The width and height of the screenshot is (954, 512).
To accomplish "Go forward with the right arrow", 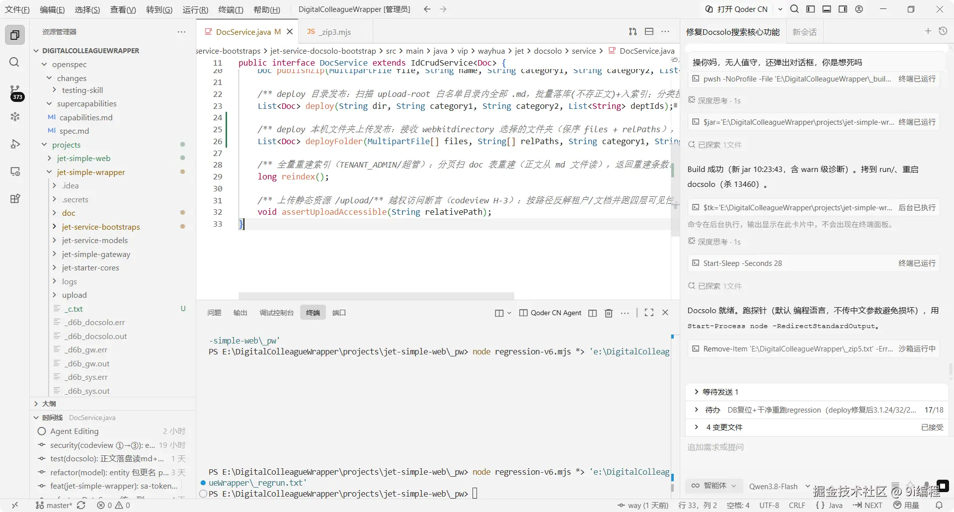I will pyautogui.click(x=443, y=9).
